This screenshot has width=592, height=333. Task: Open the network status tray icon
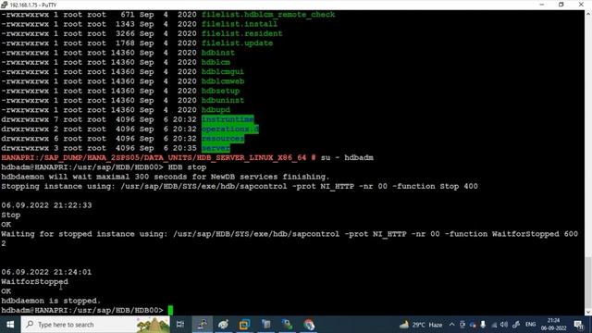[493, 325]
